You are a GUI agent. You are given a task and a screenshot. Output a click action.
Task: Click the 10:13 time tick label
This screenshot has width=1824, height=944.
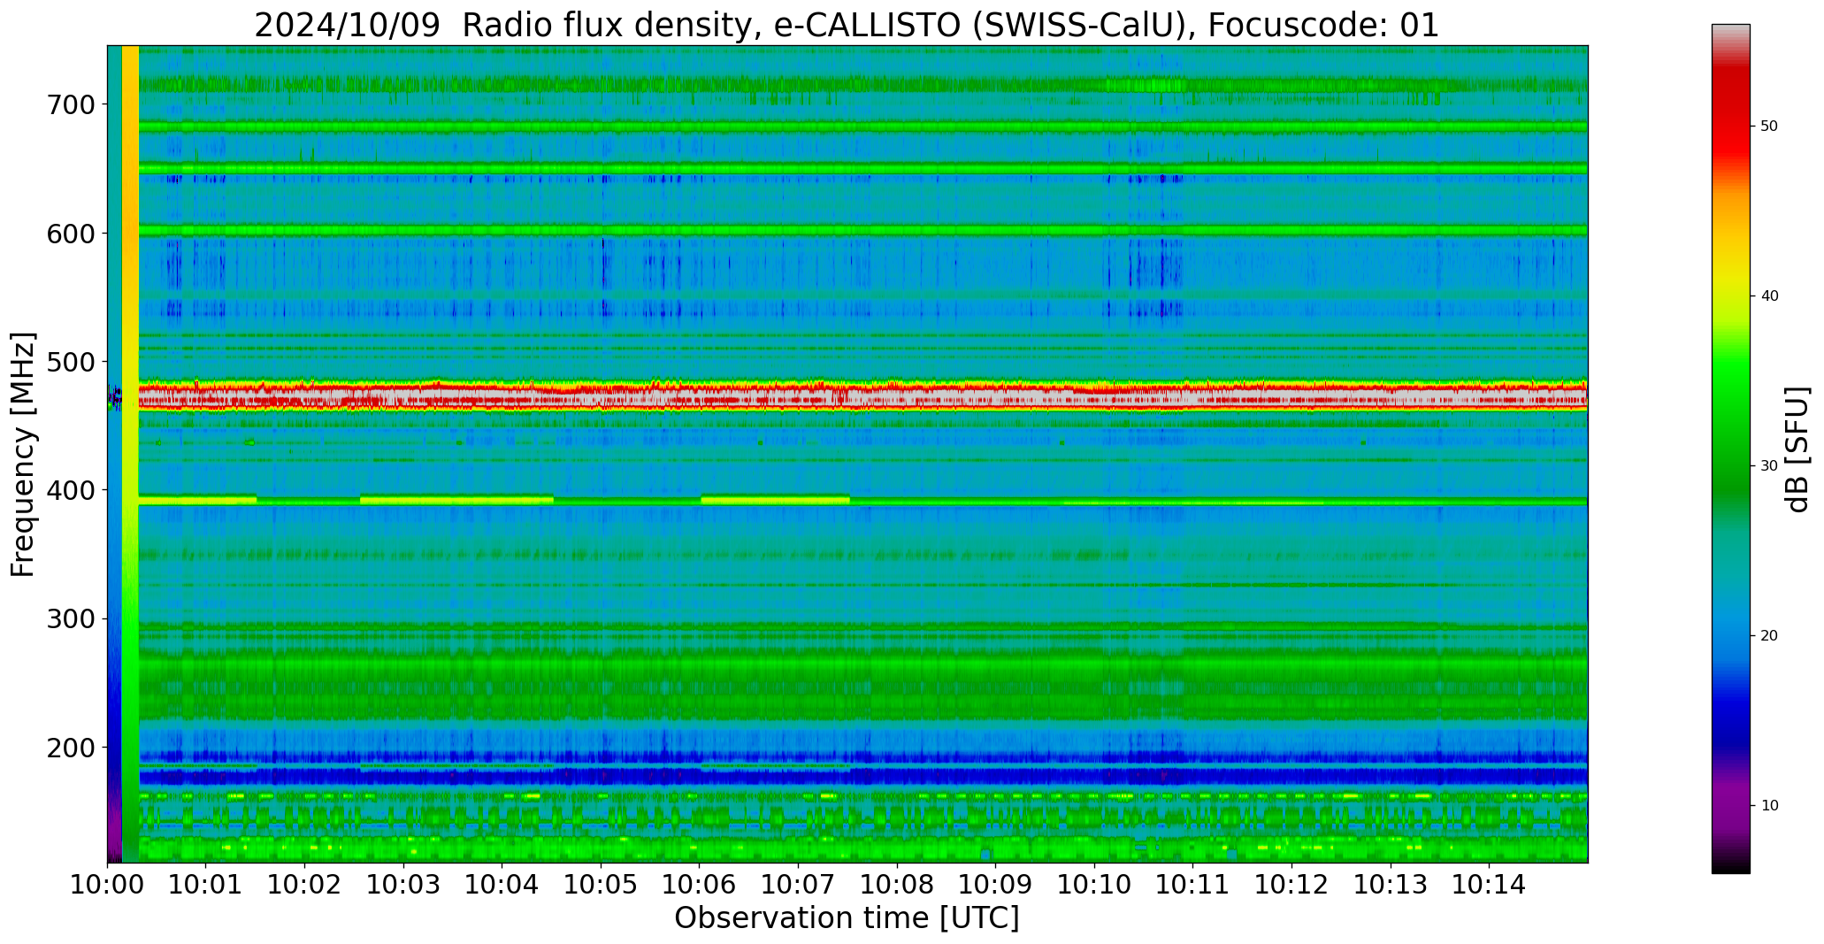(x=1390, y=884)
